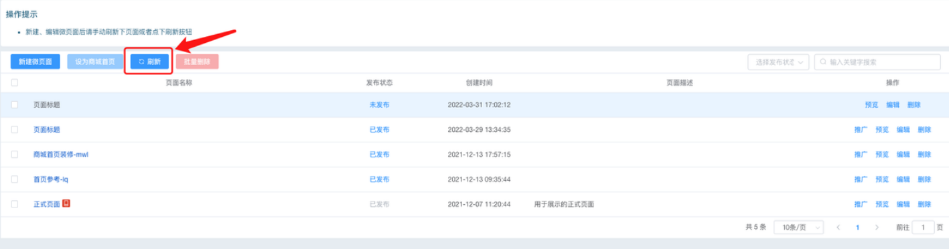The height and width of the screenshot is (249, 949).
Task: Open the 10条/页 page size dropdown
Action: point(798,228)
